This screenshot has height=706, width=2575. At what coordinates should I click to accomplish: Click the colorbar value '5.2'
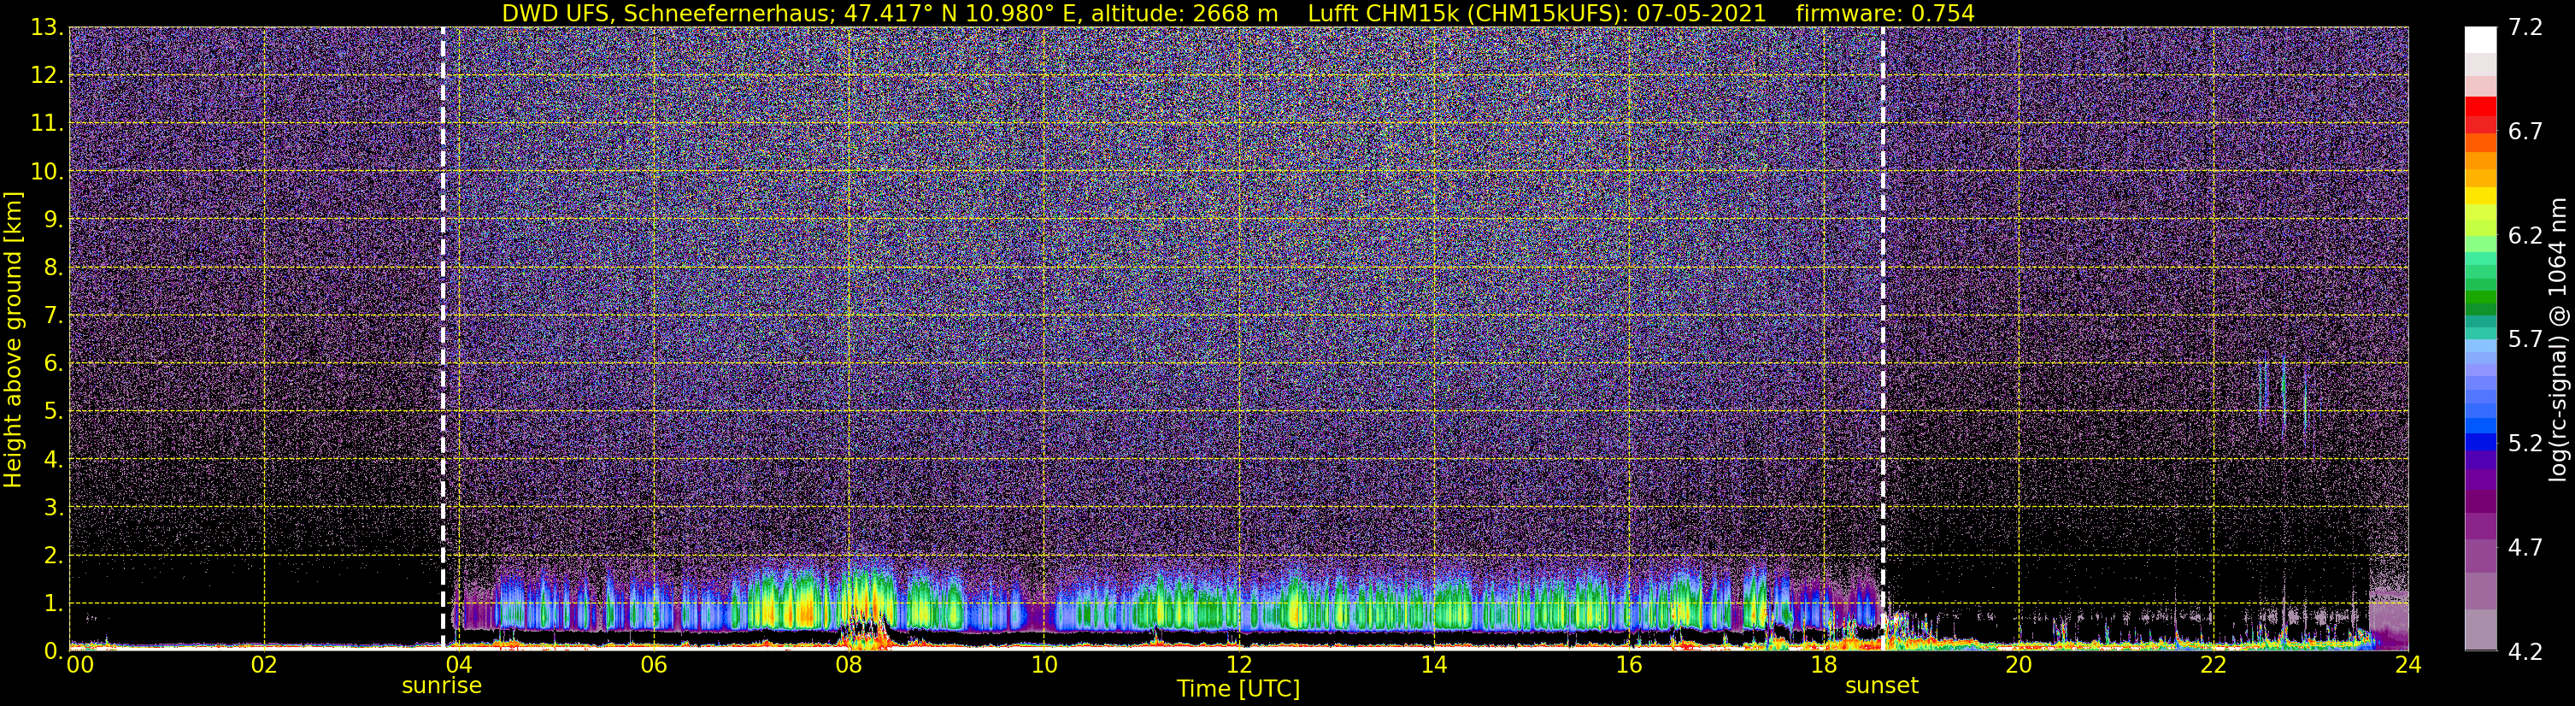click(x=2525, y=444)
